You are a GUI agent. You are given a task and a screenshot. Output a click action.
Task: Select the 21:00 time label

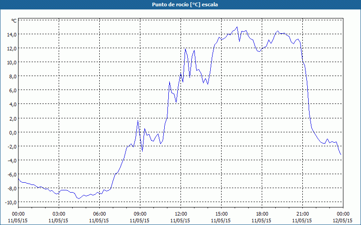click(302, 214)
